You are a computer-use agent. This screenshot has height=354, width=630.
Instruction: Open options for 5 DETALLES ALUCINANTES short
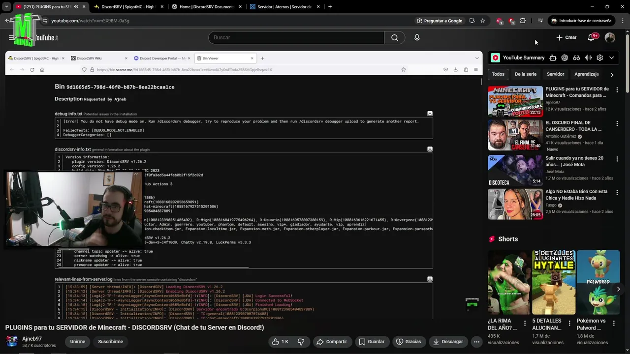(569, 323)
